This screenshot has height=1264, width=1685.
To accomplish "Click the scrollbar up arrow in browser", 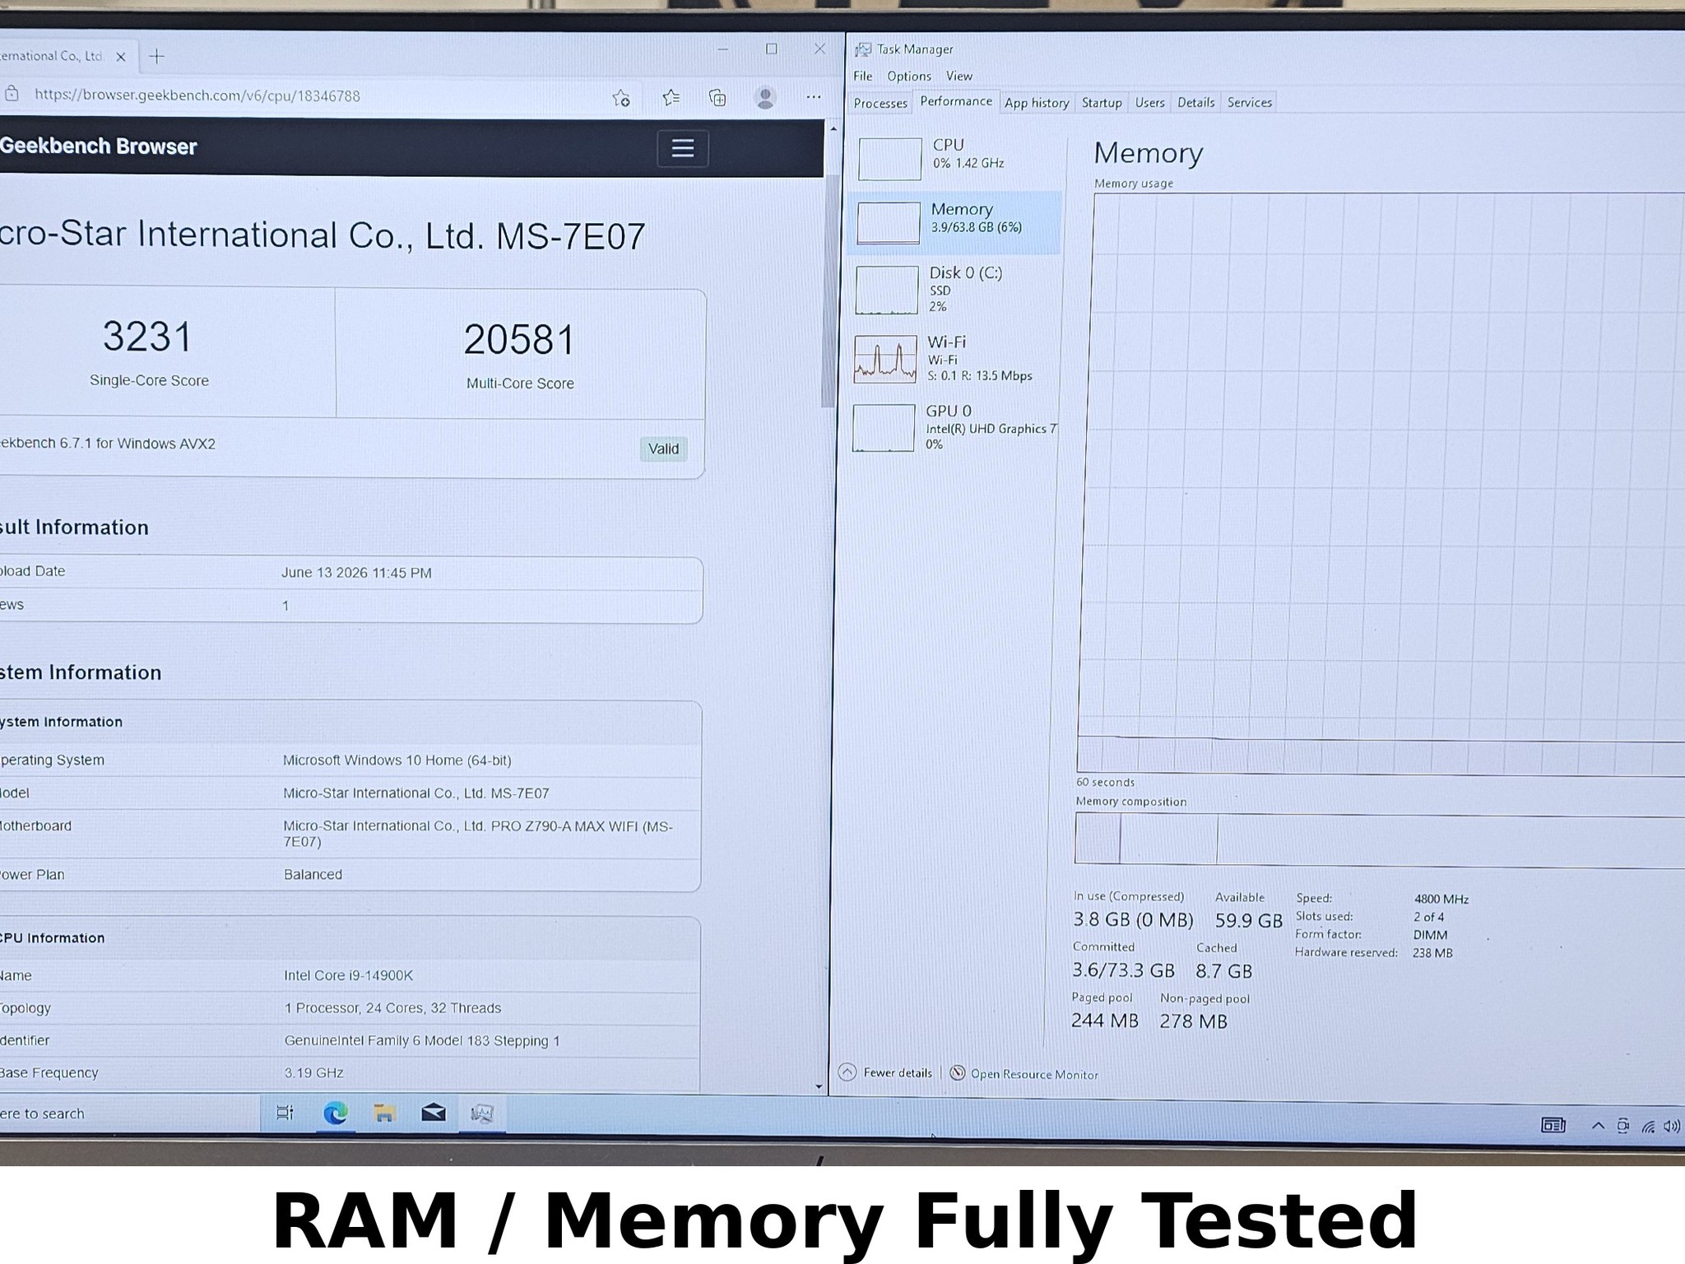I will pyautogui.click(x=833, y=128).
